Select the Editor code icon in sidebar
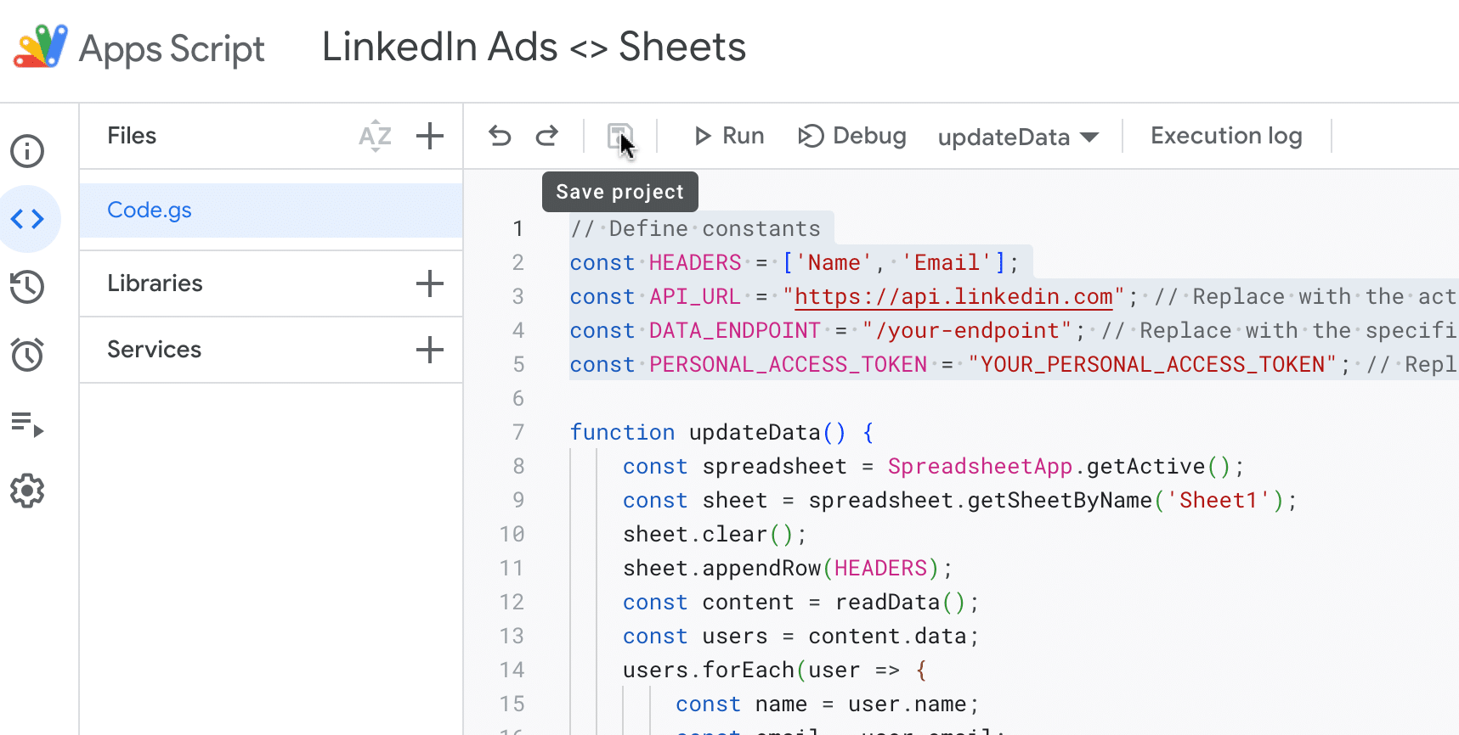 pyautogui.click(x=27, y=219)
